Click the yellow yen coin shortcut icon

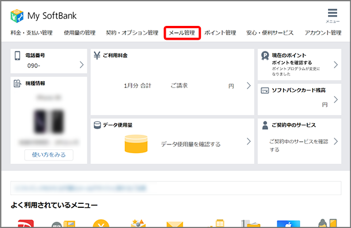pyautogui.click(x=101, y=223)
